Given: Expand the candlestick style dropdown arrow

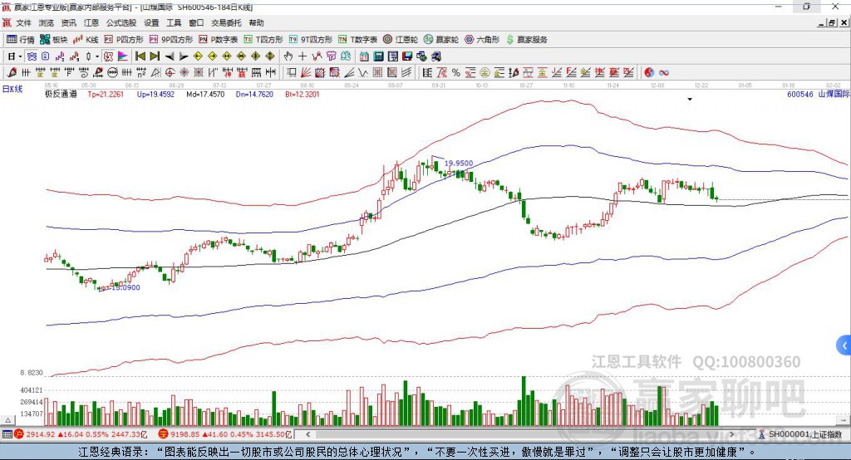Looking at the screenshot, I should tap(97, 56).
